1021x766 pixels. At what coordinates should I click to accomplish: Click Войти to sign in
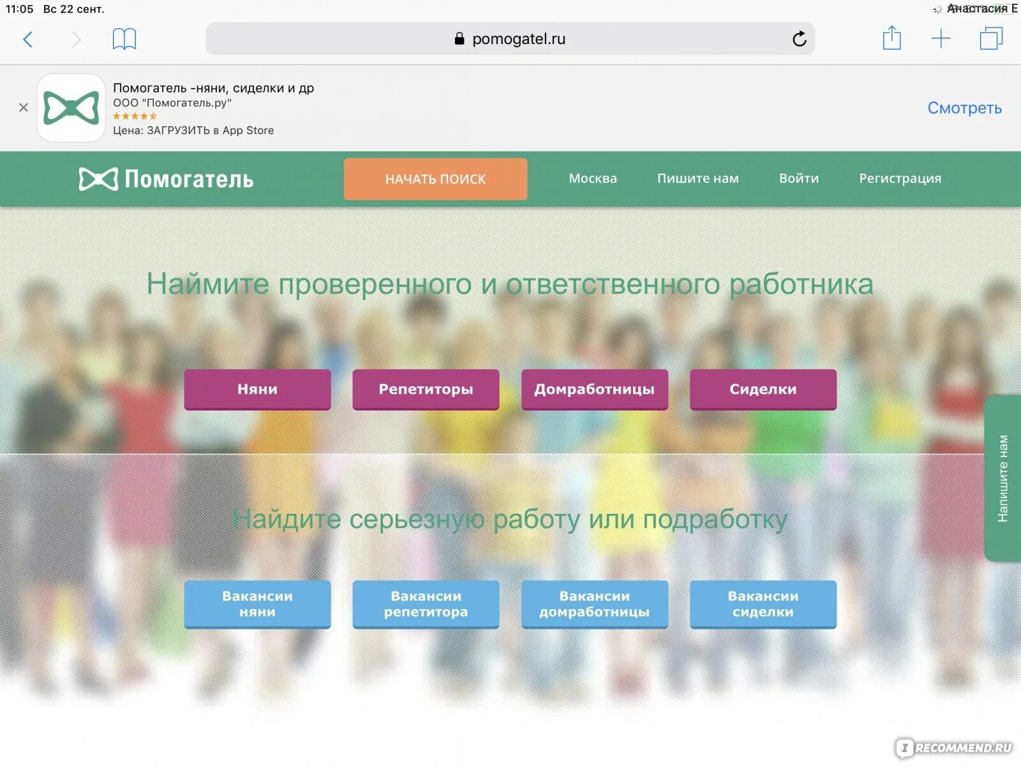[799, 179]
